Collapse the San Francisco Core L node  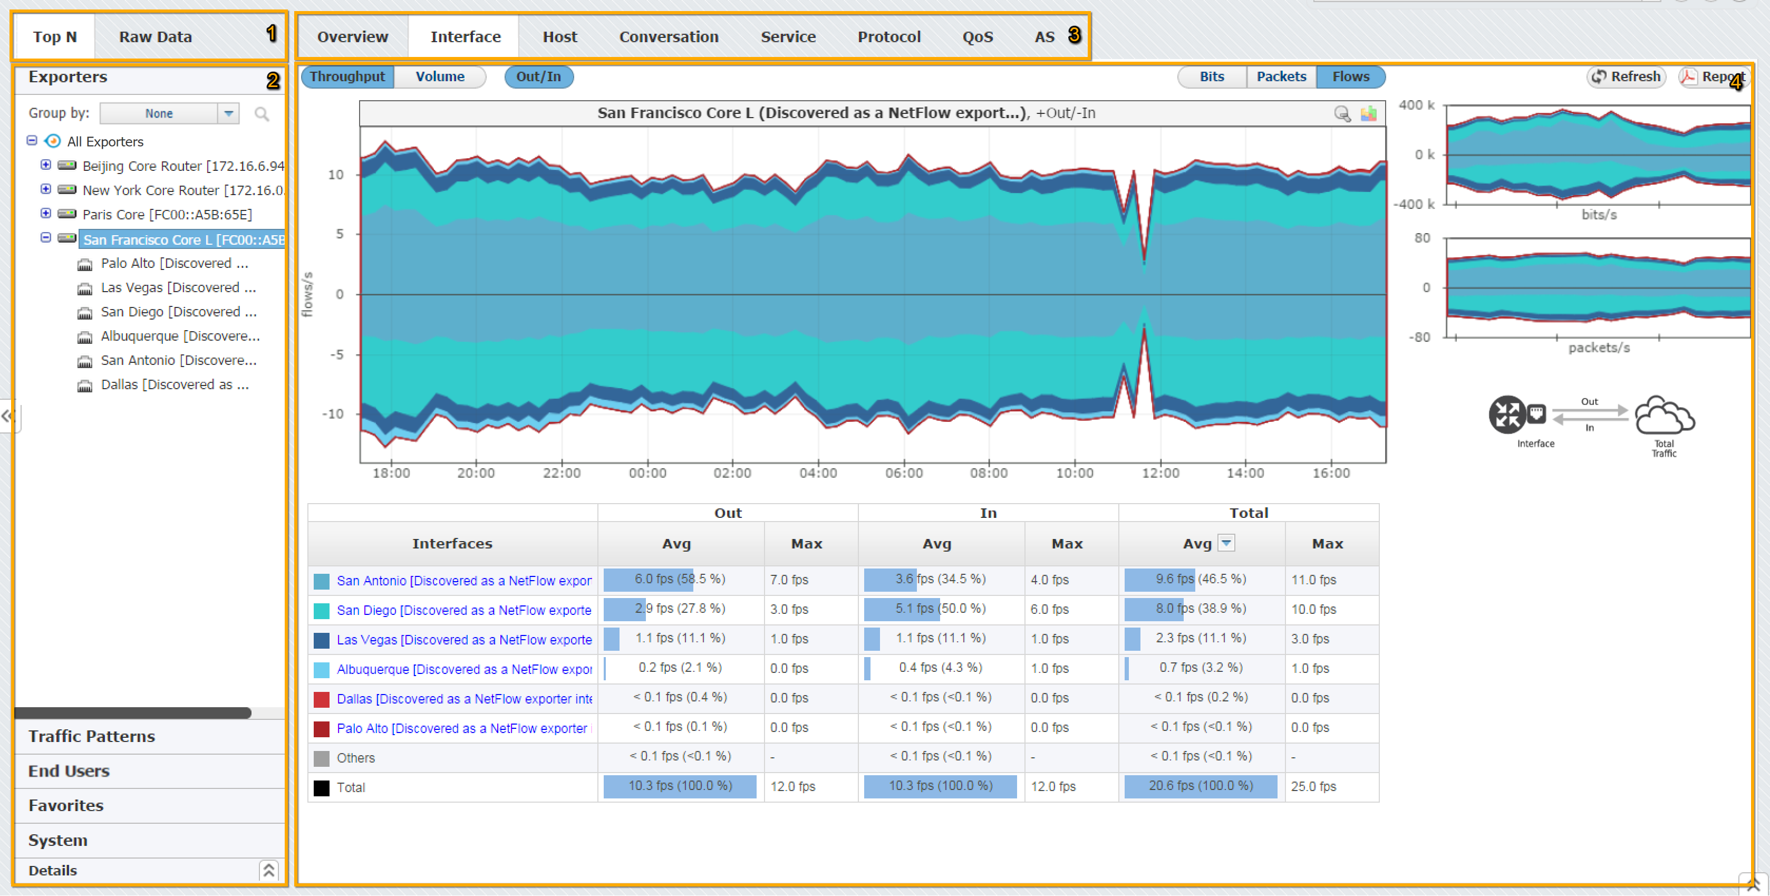coord(45,238)
